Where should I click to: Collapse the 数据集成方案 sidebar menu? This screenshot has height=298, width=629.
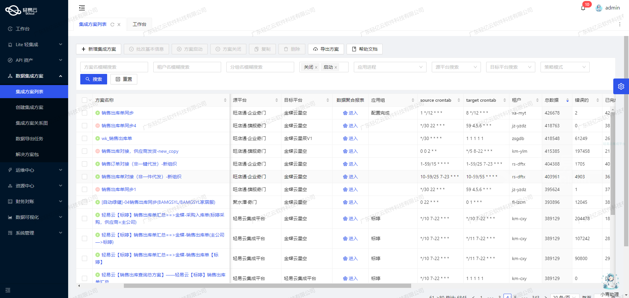click(34, 76)
